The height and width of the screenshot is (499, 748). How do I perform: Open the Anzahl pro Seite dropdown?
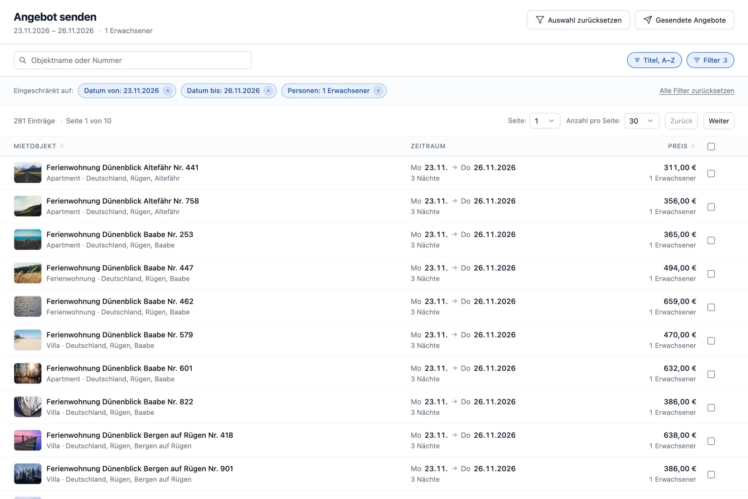click(x=641, y=121)
